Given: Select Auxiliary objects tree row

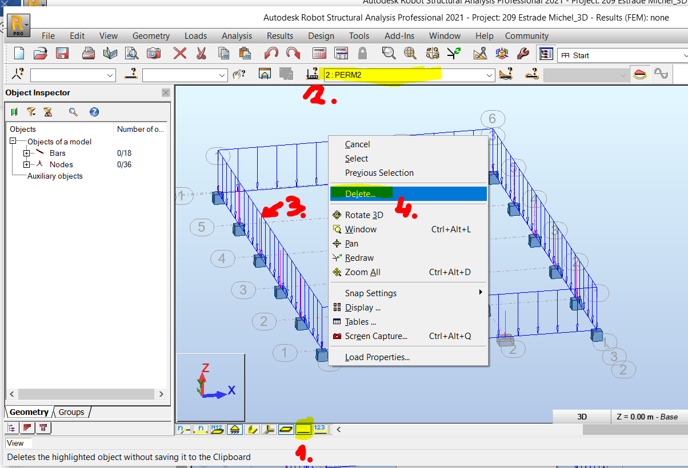Looking at the screenshot, I should [x=55, y=176].
